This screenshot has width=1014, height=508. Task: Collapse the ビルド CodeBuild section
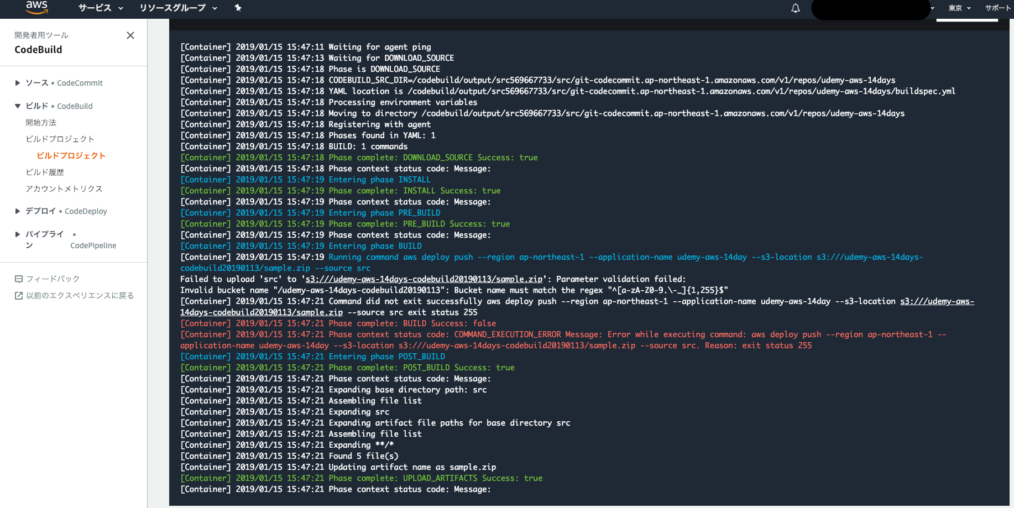click(18, 106)
